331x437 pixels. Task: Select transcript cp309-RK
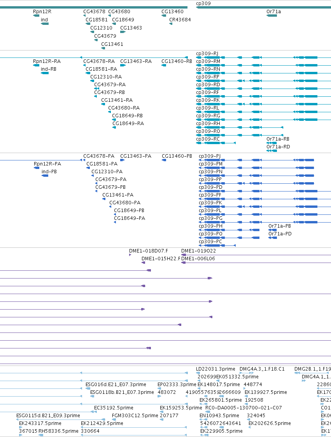tap(208, 100)
